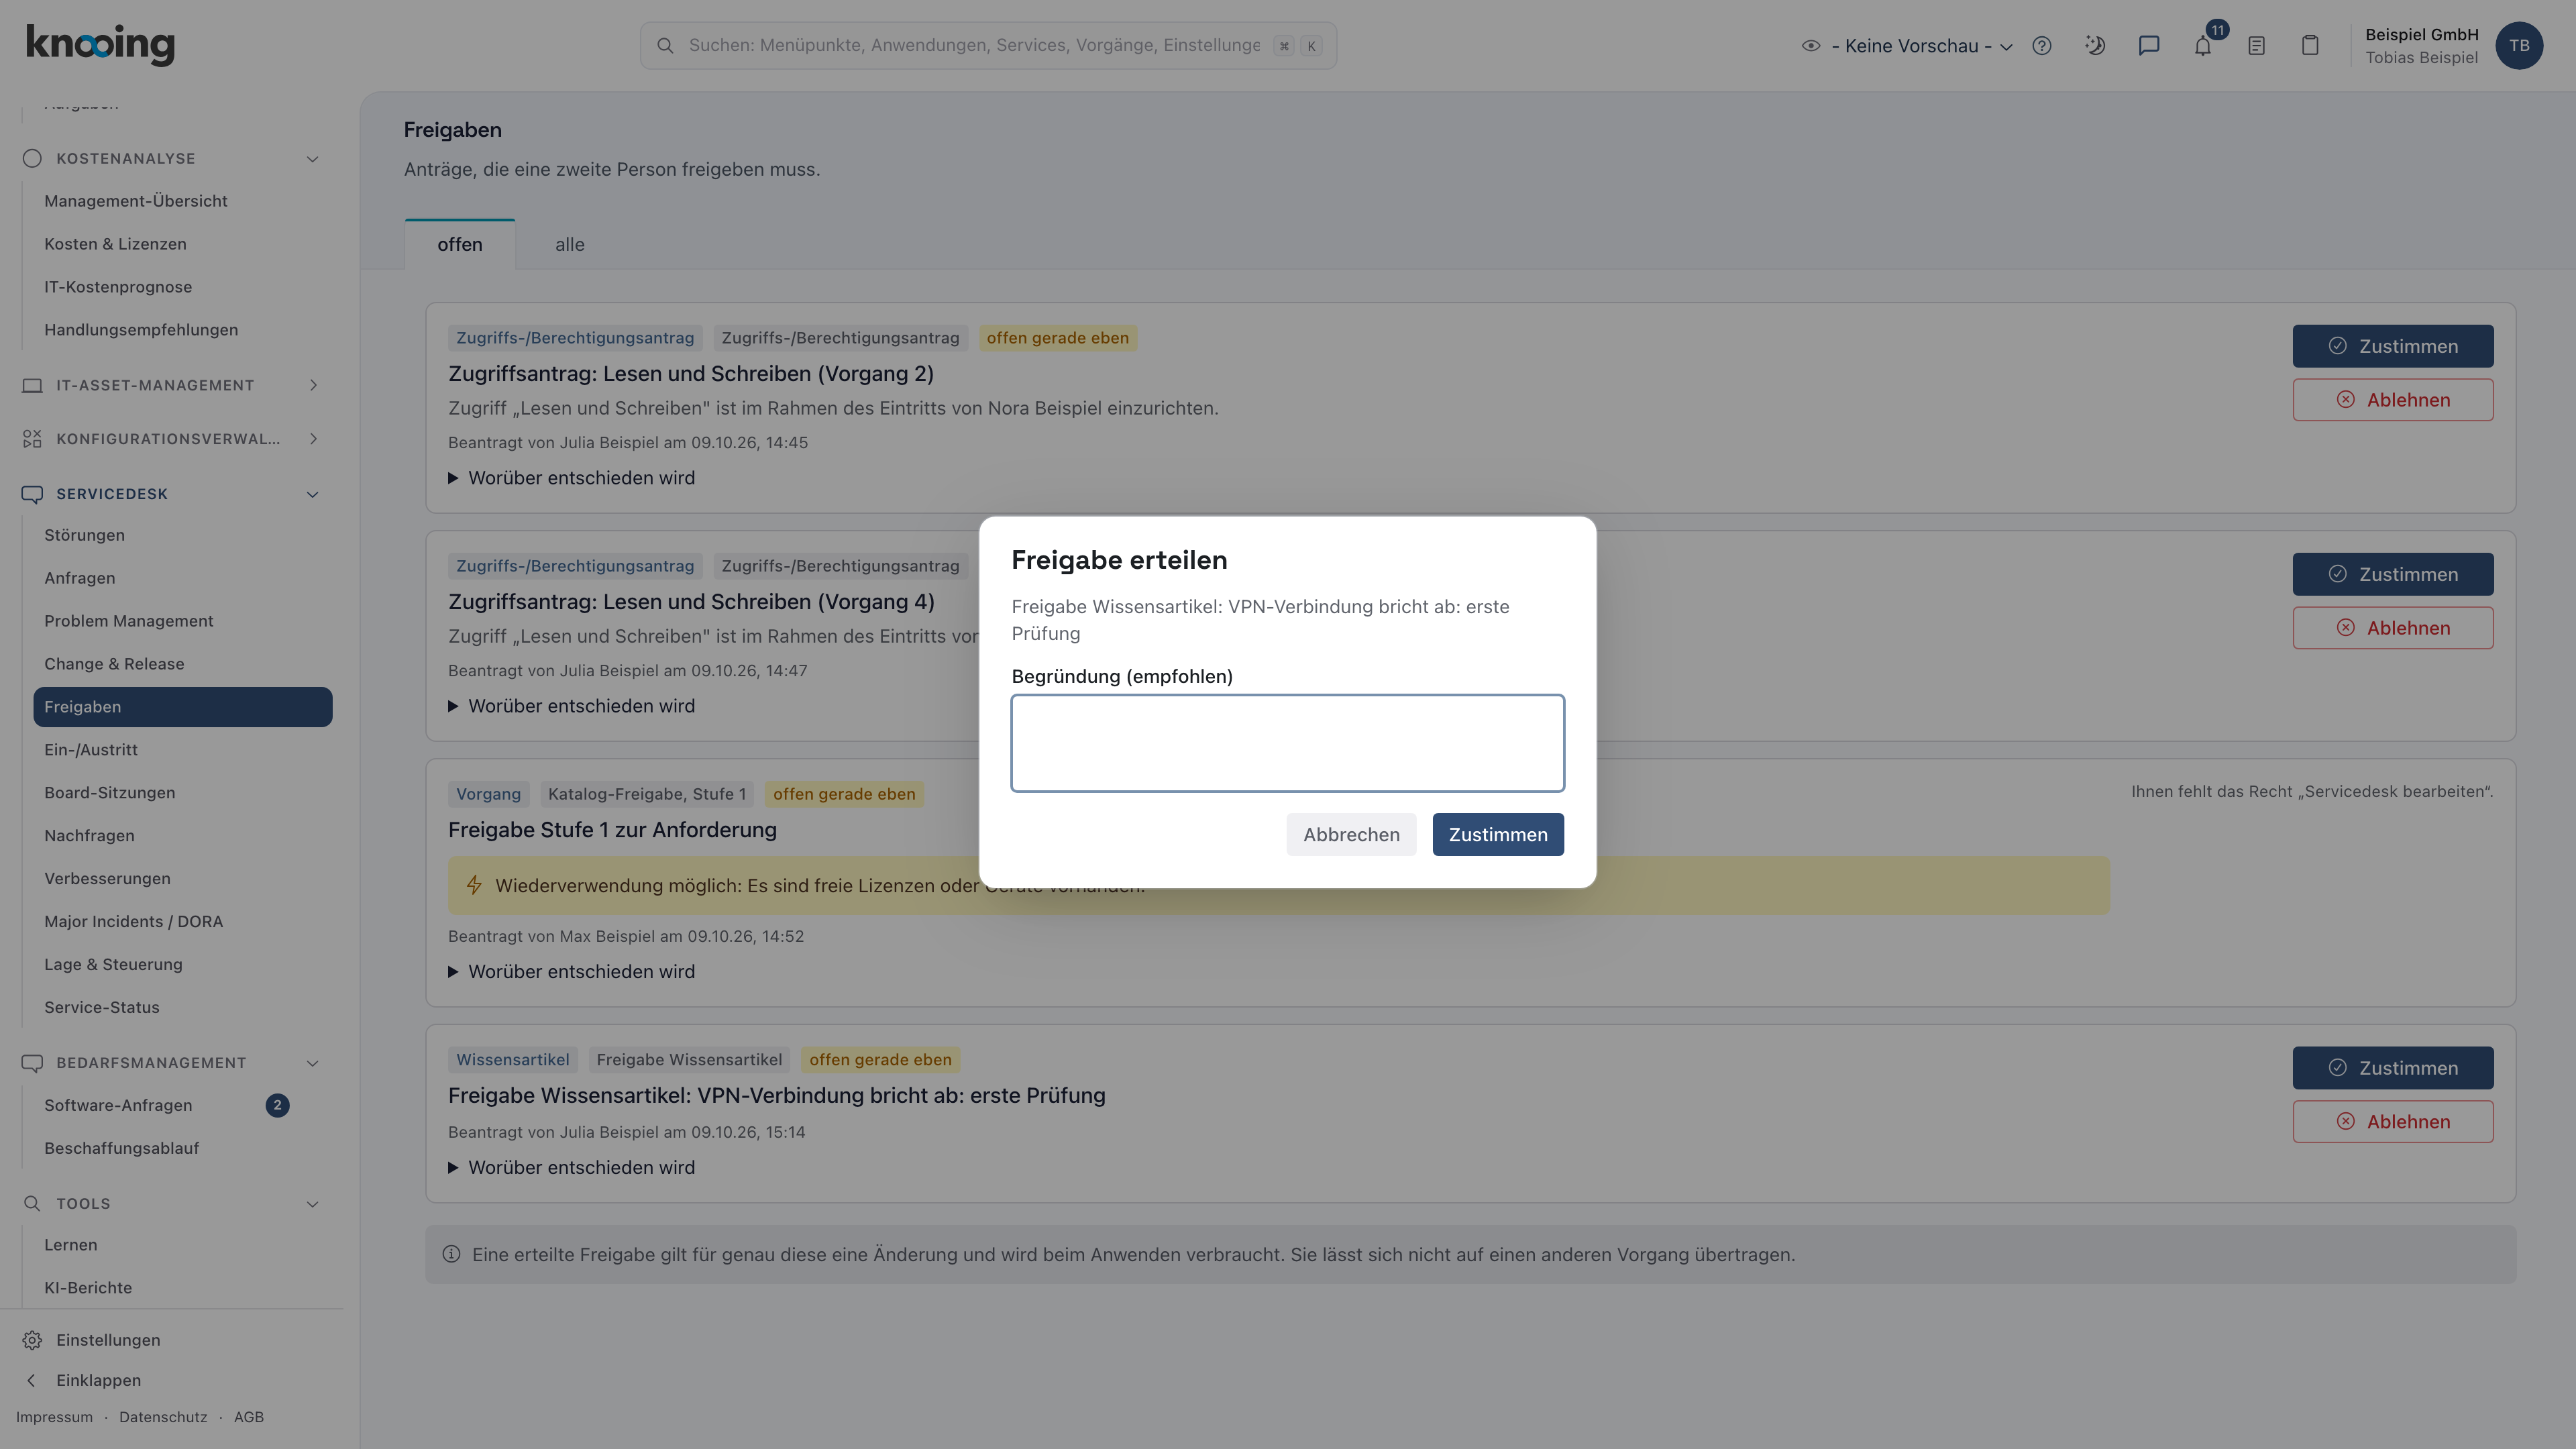Image resolution: width=2576 pixels, height=1449 pixels.
Task: Open the AGB link
Action: click(249, 1417)
